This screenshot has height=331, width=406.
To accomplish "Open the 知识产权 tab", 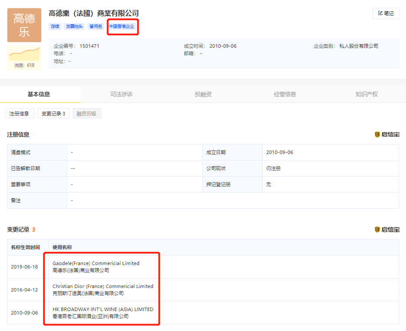I will 367,94.
